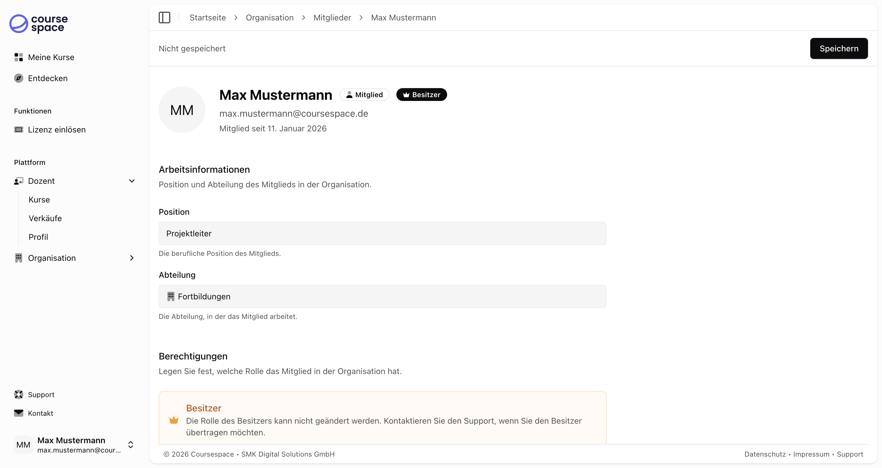This screenshot has width=882, height=468.
Task: Open the Max Mustermann account switcher
Action: click(130, 444)
